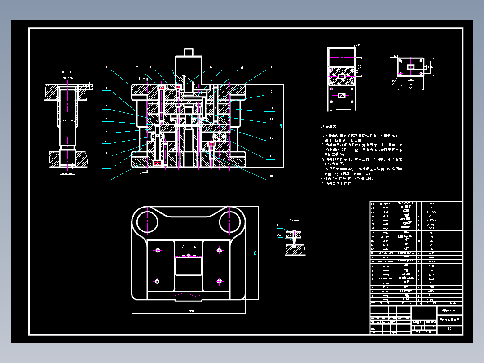The width and height of the screenshot is (484, 363).
Task: Click balloon label 14 above the section view
Action: pos(224,67)
